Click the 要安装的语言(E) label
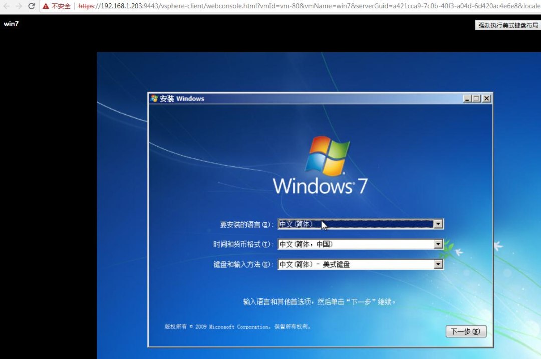The height and width of the screenshot is (359, 541). click(246, 225)
